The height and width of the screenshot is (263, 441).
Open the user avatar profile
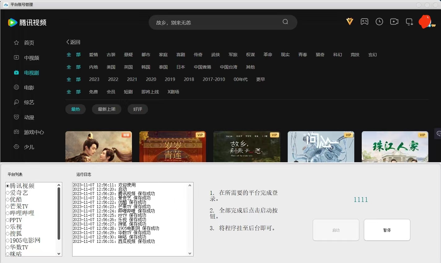click(x=425, y=22)
